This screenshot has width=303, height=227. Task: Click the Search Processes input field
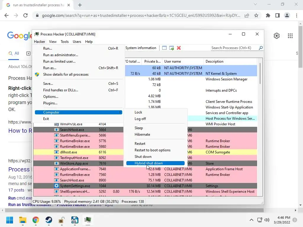234,48
